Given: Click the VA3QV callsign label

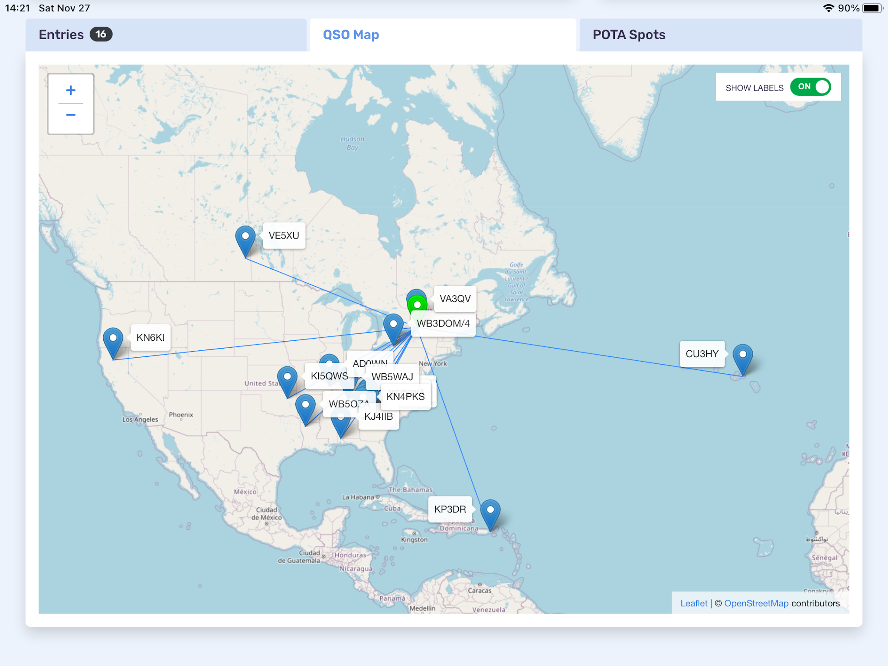Looking at the screenshot, I should pos(455,299).
